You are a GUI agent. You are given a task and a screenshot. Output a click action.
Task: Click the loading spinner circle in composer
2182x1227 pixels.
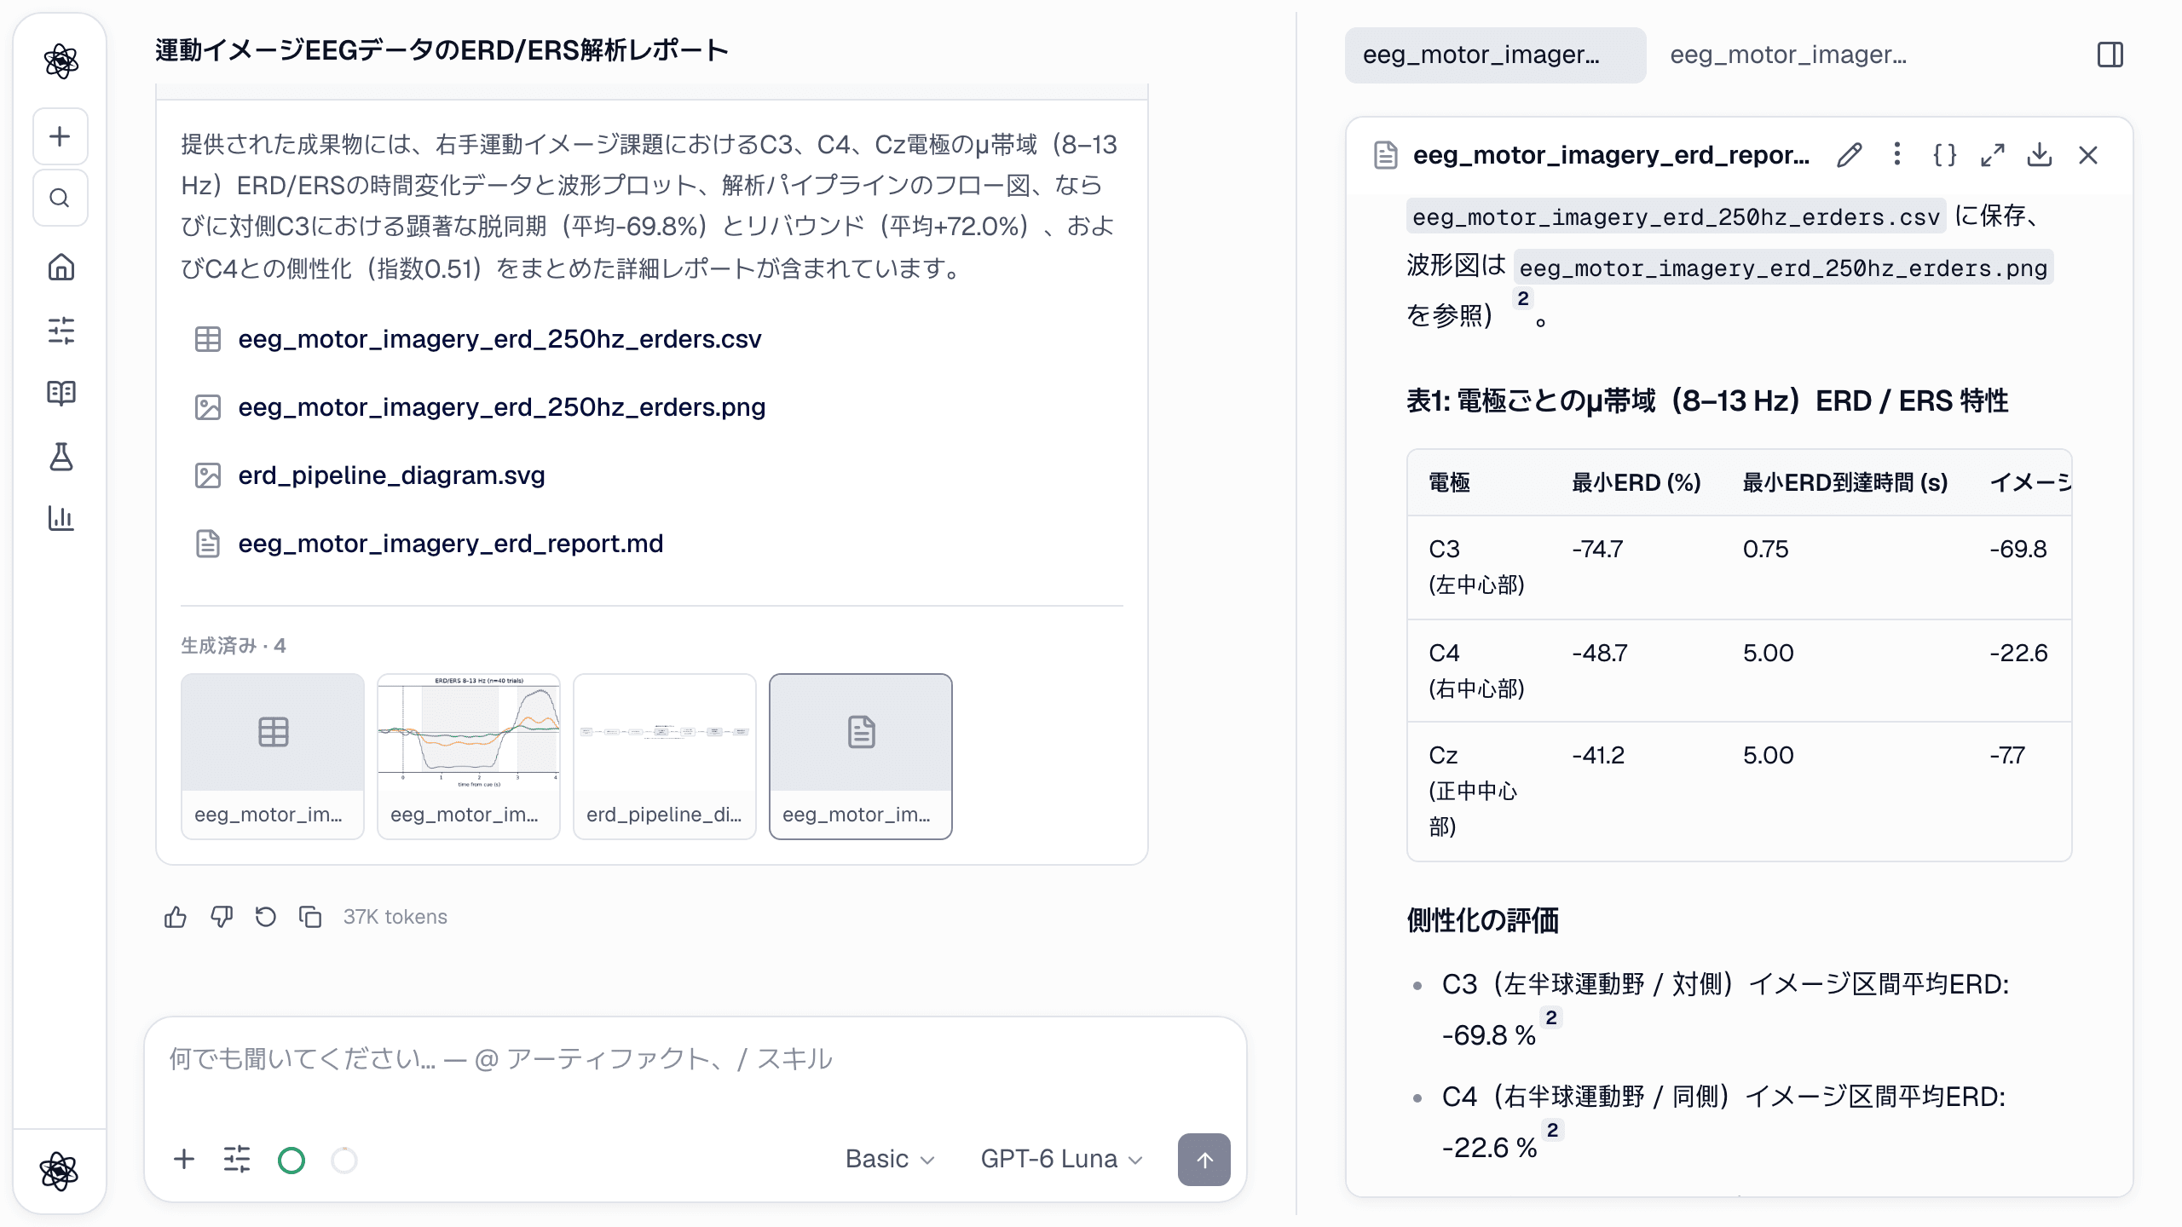343,1160
